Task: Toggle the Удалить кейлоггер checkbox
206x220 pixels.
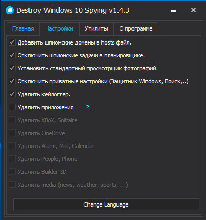Action: [x=12, y=94]
